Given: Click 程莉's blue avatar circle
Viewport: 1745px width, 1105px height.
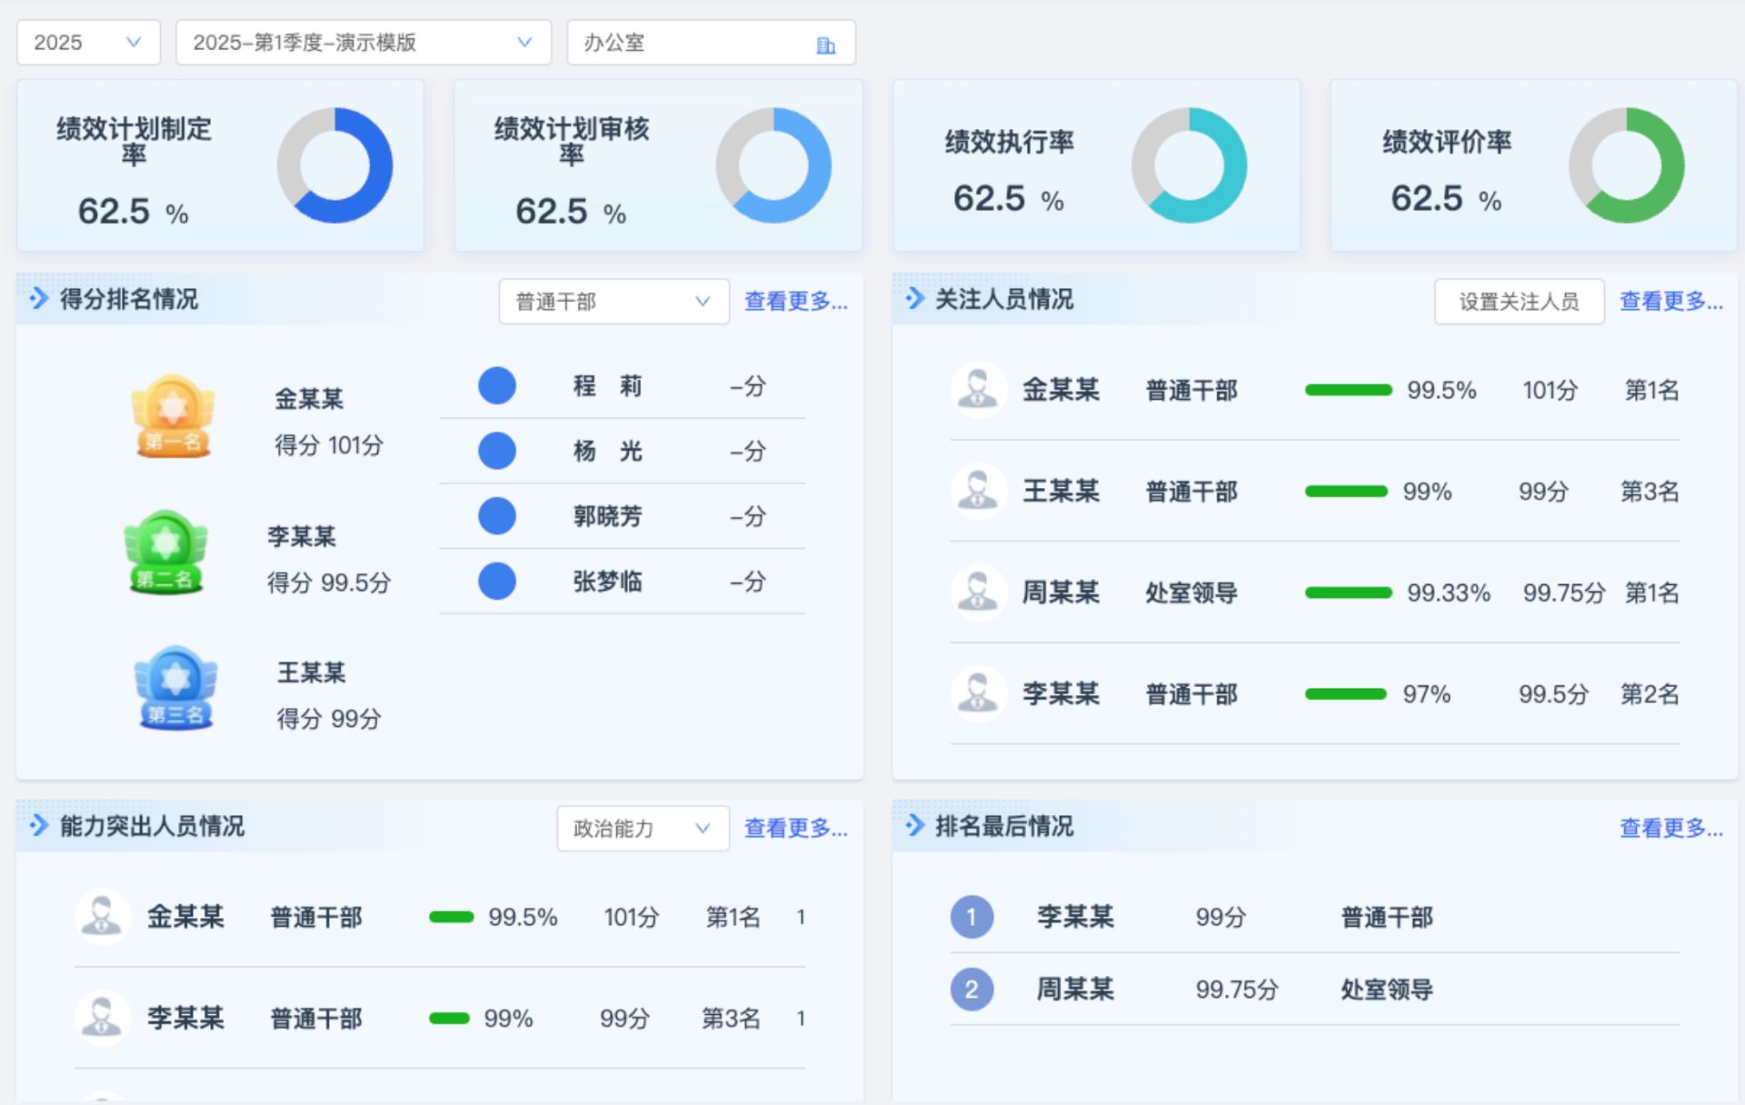Looking at the screenshot, I should pyautogui.click(x=497, y=385).
